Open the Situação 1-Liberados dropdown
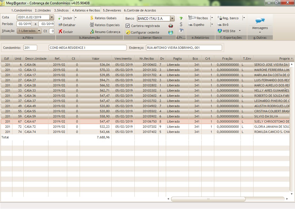Image resolution: width=295 pixels, height=209 pixels. [x=39, y=31]
